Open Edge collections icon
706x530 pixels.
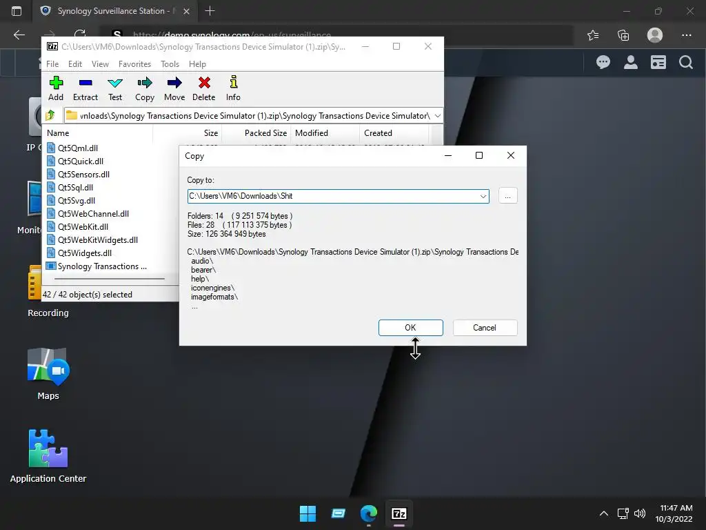coord(623,35)
